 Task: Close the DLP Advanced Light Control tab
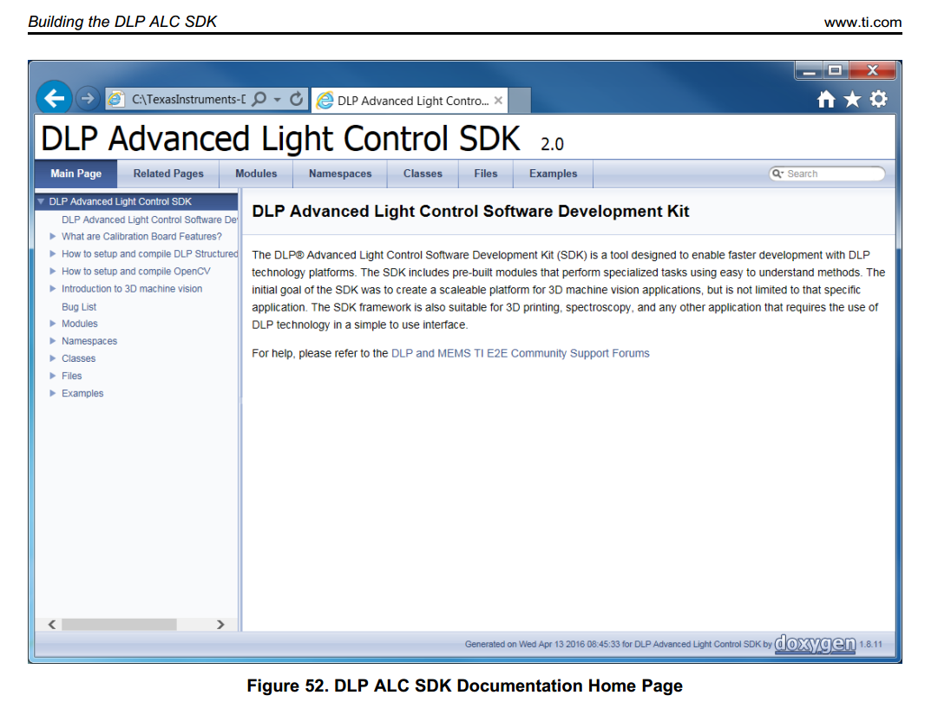coord(498,100)
